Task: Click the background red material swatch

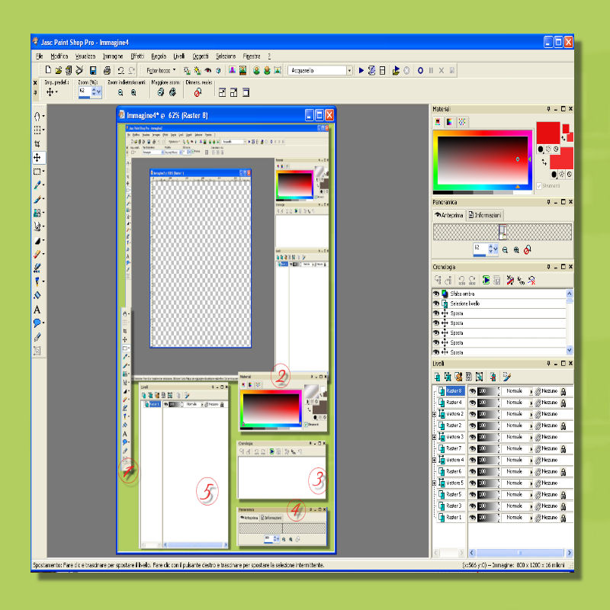Action: 561,158
